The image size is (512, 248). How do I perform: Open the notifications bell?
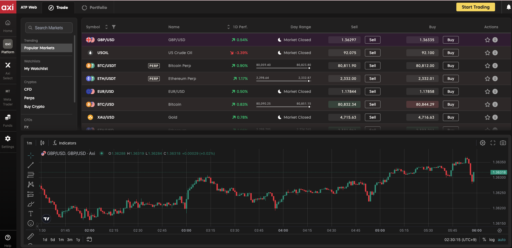click(509, 7)
